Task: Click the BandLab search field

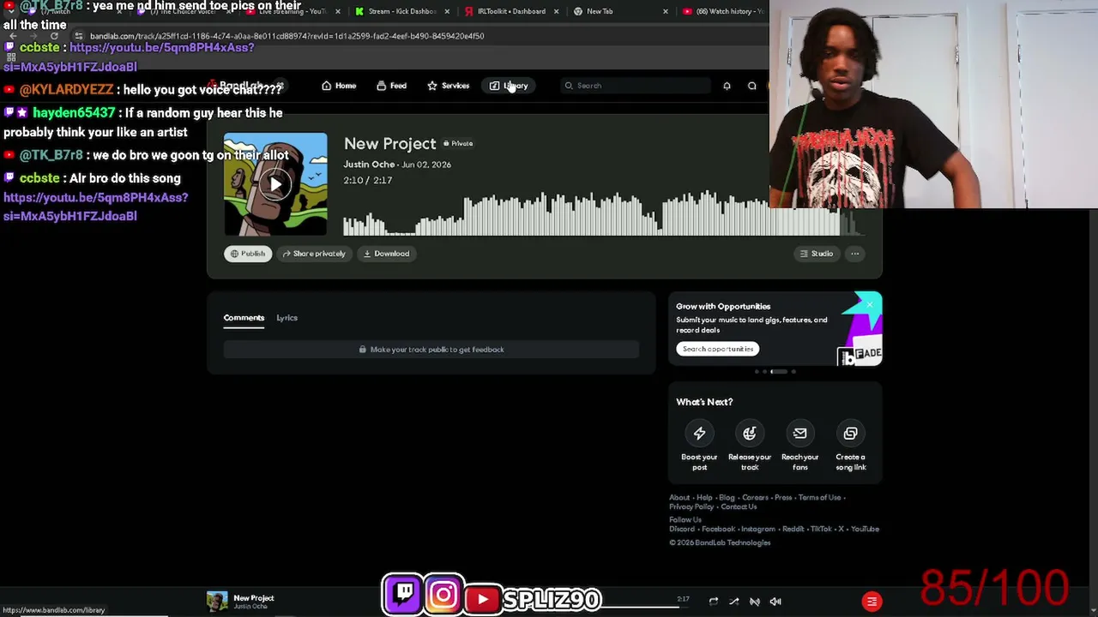Action: point(635,86)
